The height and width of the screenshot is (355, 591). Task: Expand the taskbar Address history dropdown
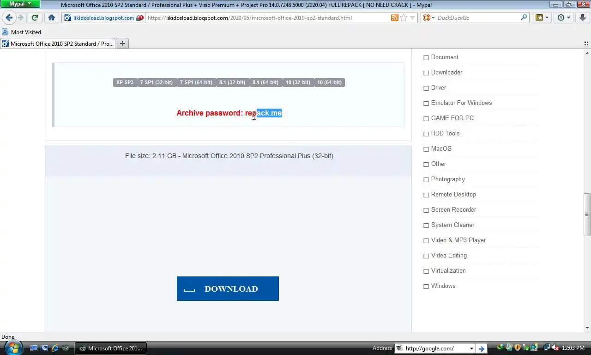tap(471, 349)
